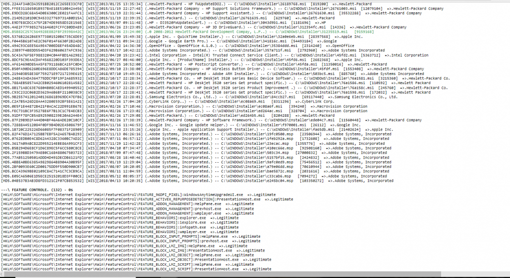Screen dimensions: 510x278
Task: Select the Deskjet 3520 Basic Device Software line
Action: pyautogui.click(x=225, y=79)
